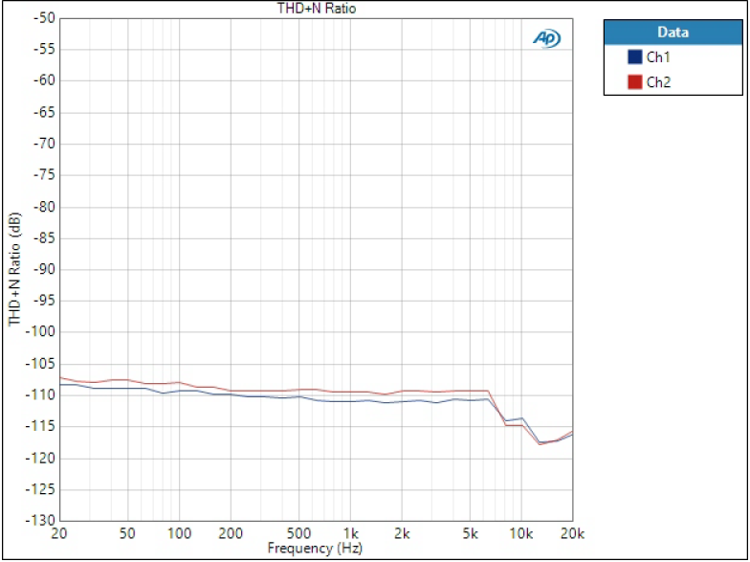Click the AP logo in the graph
The image size is (750, 562).
click(x=546, y=38)
